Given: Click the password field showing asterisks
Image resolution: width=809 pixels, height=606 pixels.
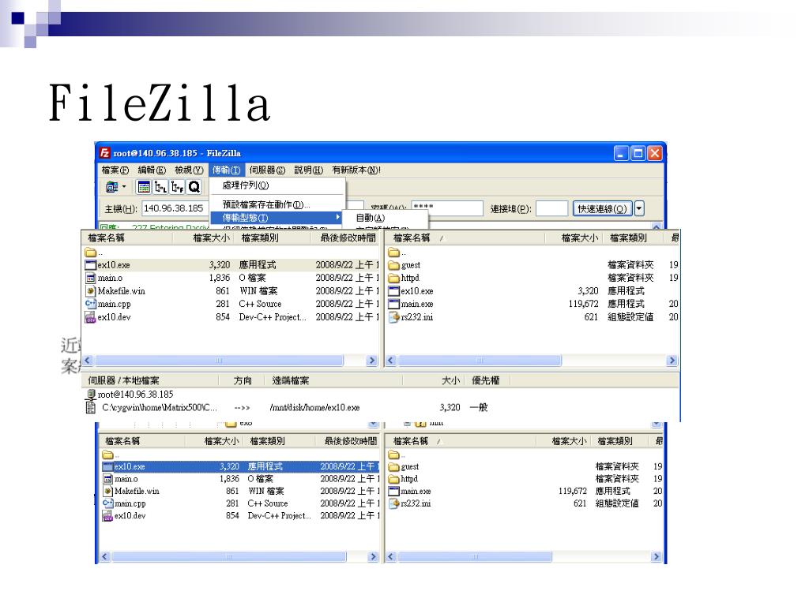Looking at the screenshot, I should click(x=447, y=208).
